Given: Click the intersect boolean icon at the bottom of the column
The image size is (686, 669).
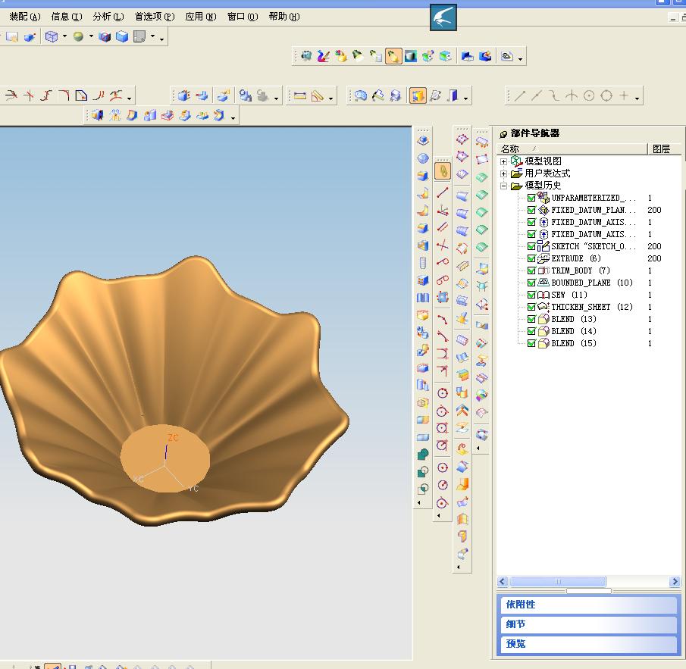Looking at the screenshot, I should tap(423, 489).
